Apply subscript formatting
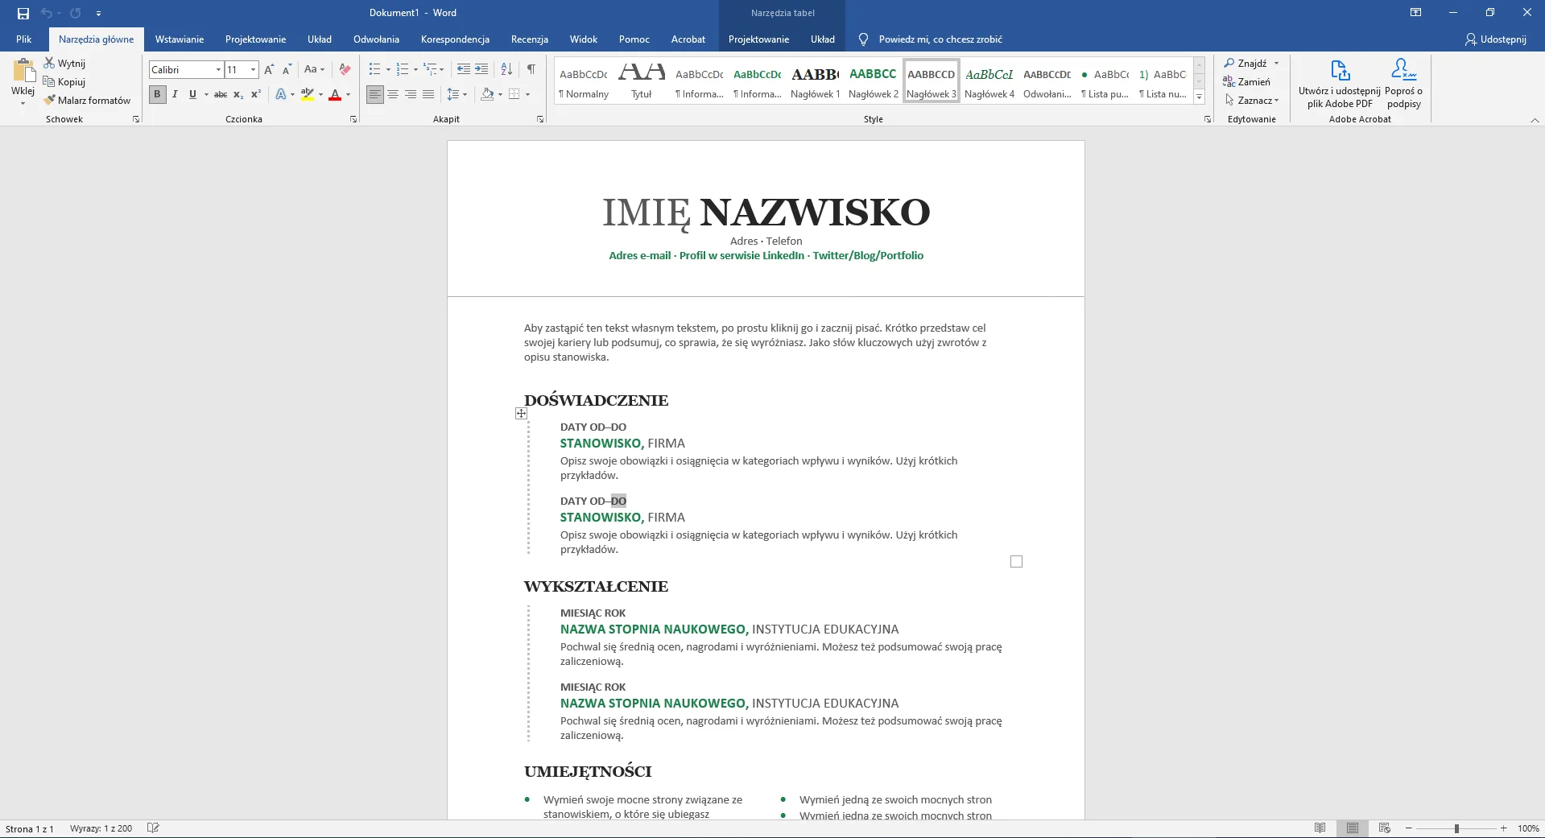The image size is (1545, 838). 238,94
